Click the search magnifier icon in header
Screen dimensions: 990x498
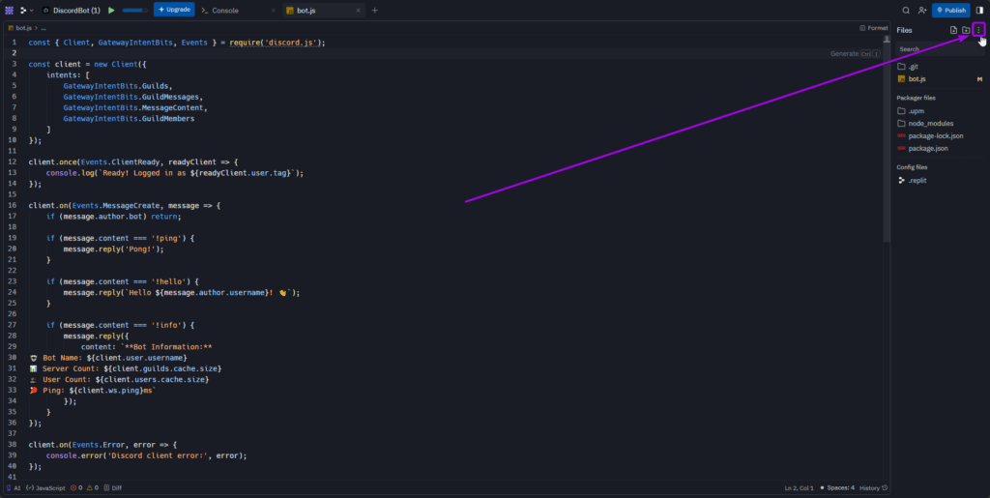click(906, 10)
